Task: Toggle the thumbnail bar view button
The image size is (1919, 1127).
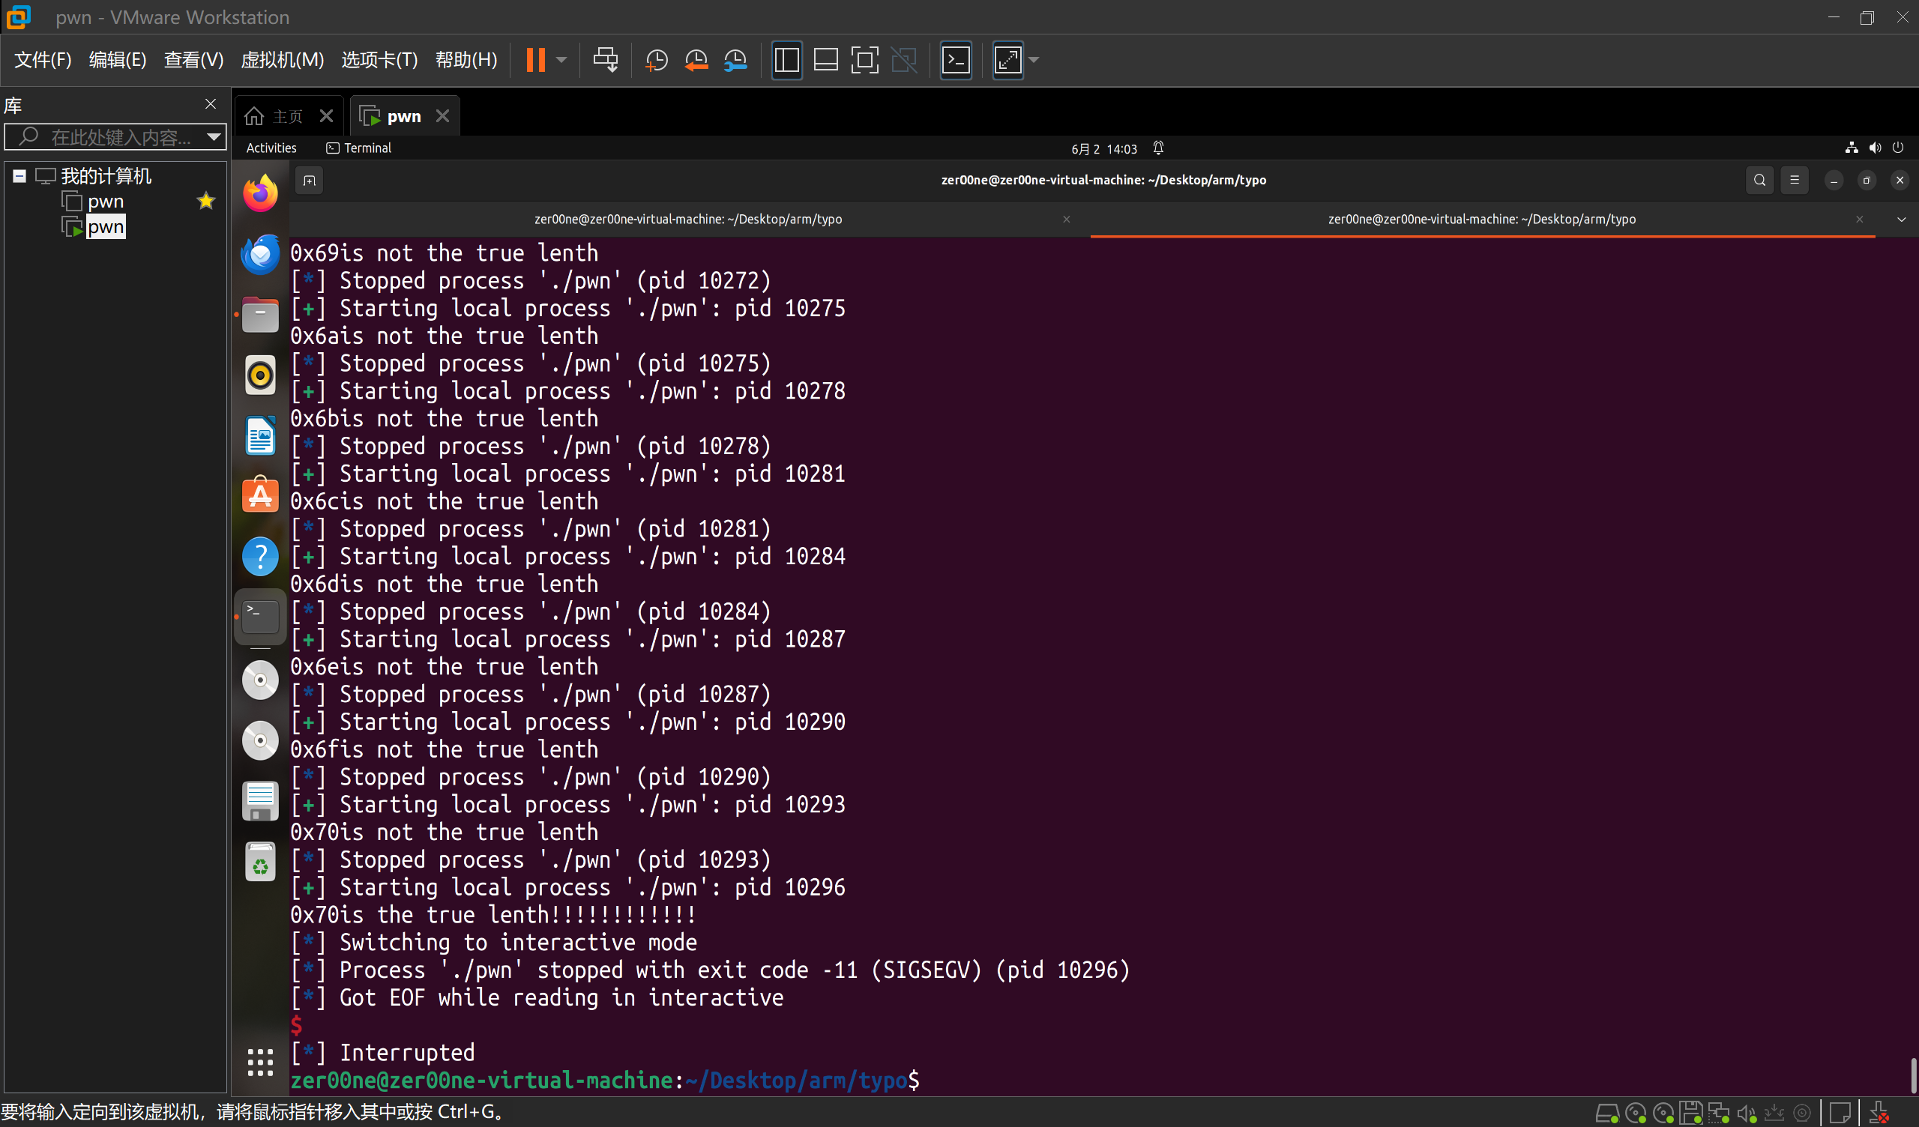Action: [x=825, y=59]
